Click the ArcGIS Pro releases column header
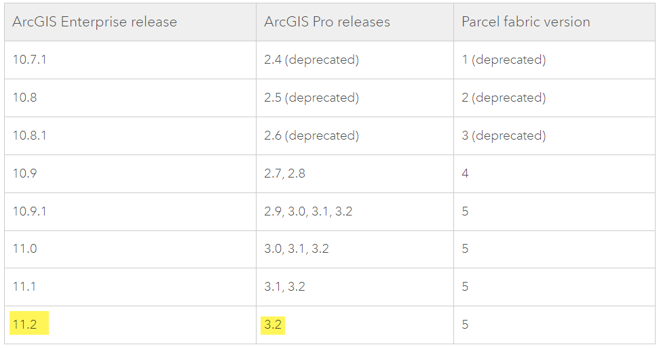 point(327,22)
